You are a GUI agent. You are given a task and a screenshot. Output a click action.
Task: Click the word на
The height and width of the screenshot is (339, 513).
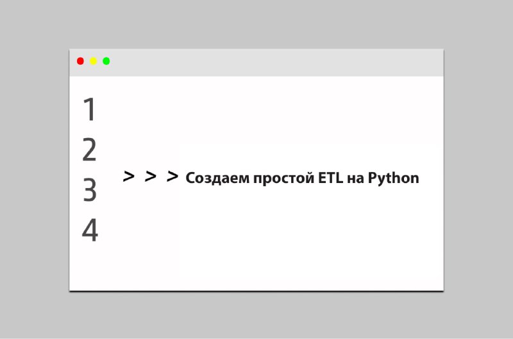pos(355,179)
